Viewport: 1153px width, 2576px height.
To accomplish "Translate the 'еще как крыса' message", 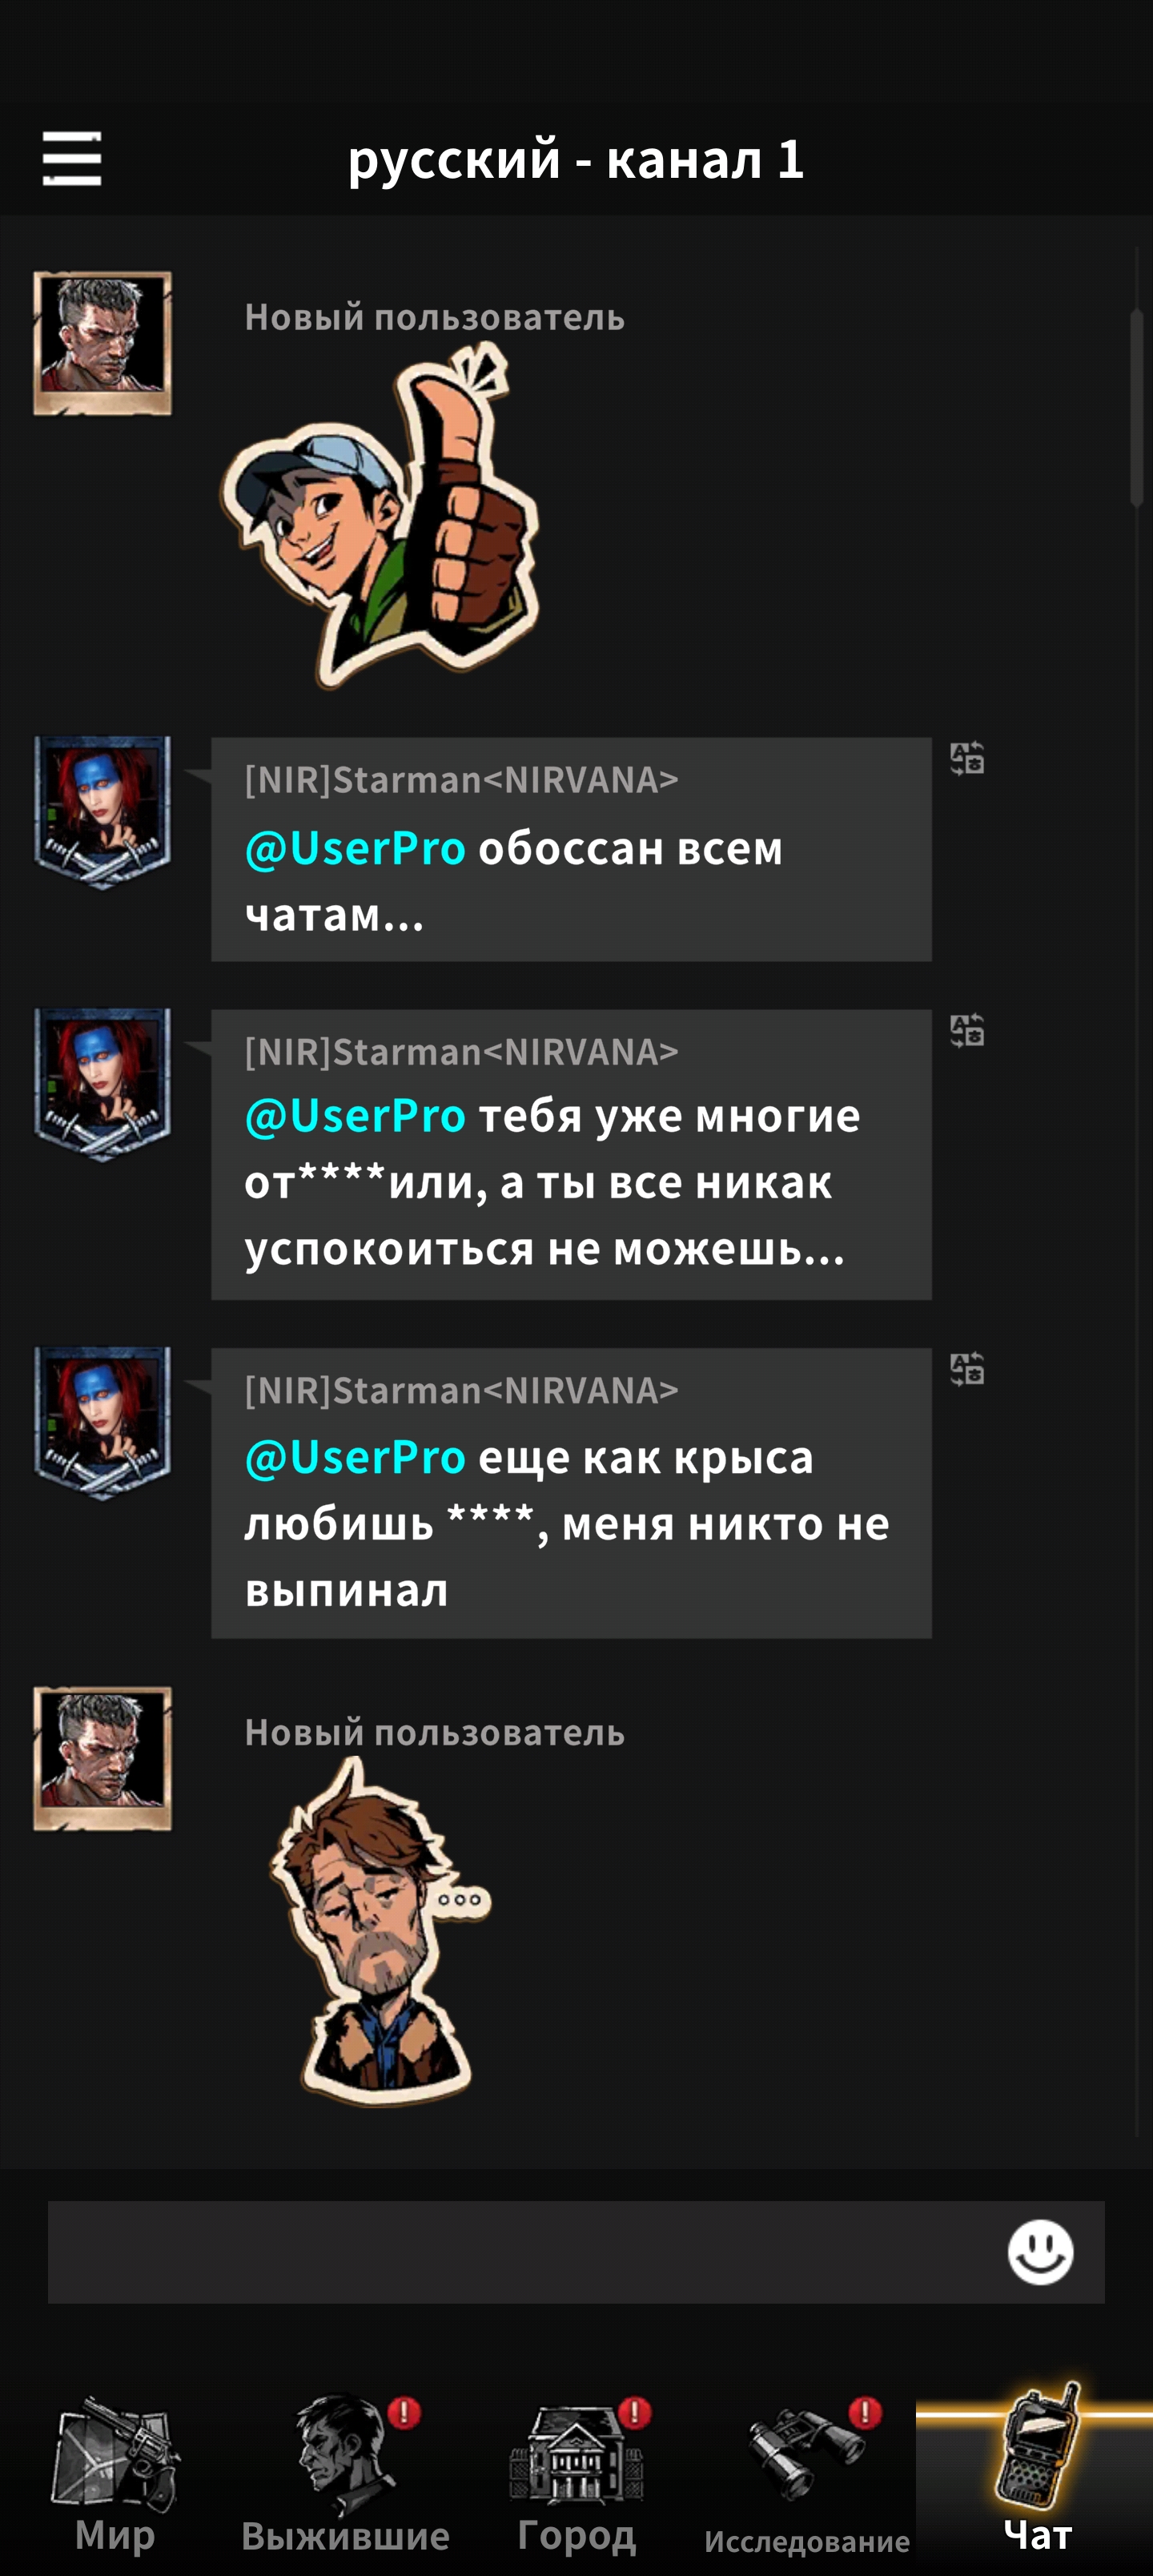I will point(967,1368).
